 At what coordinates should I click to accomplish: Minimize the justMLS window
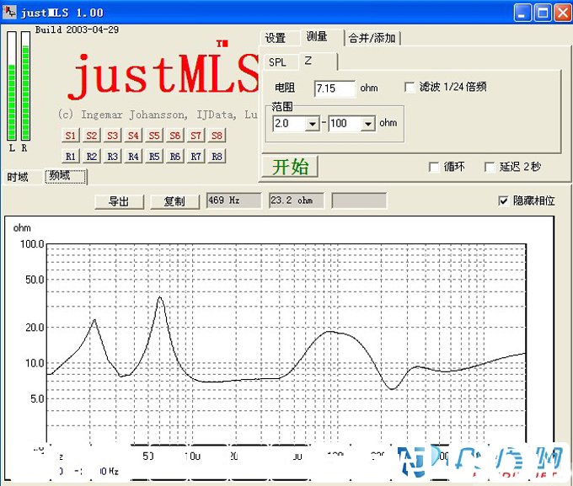522,13
